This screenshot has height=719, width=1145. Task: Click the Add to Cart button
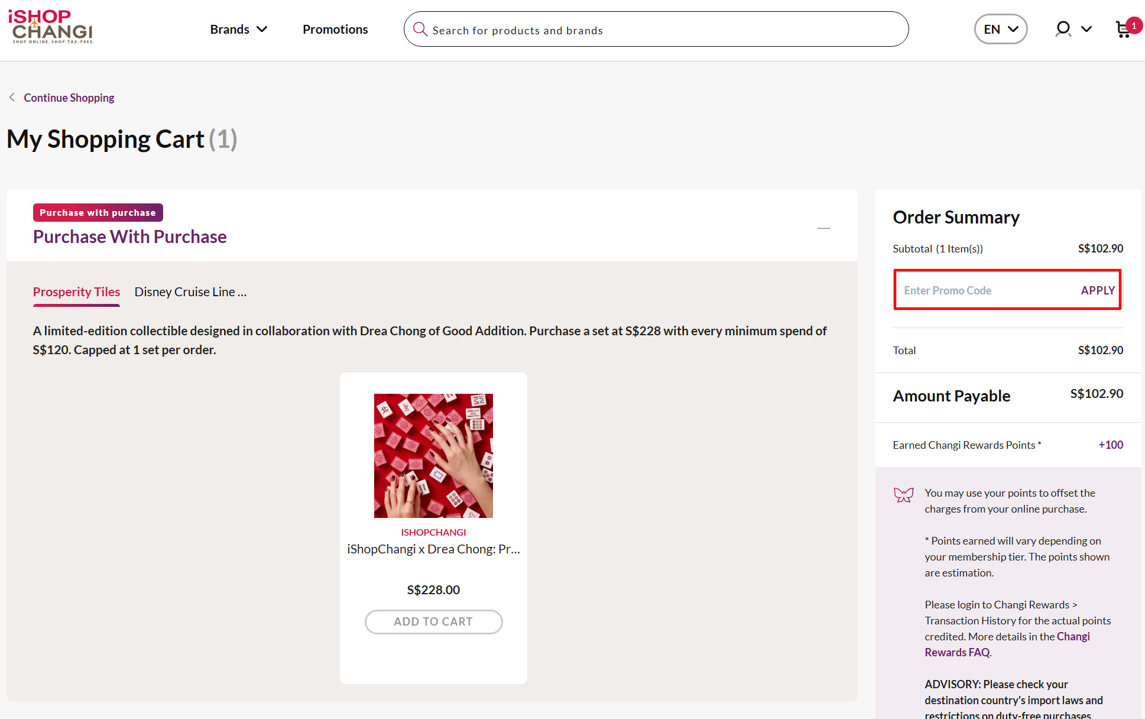[433, 621]
